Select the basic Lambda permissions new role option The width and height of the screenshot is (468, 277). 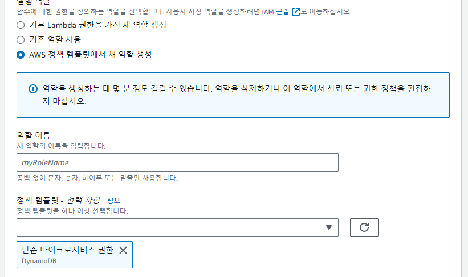[21, 25]
